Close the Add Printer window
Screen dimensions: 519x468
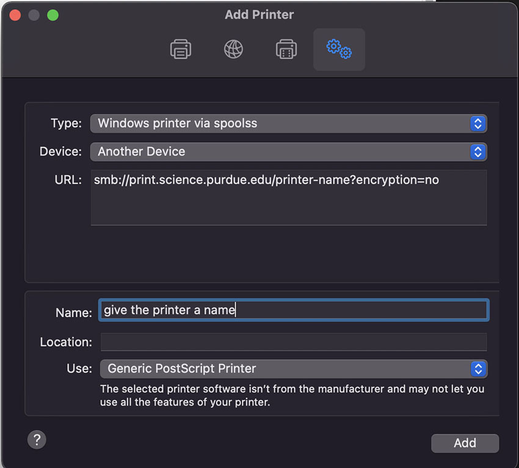[15, 15]
